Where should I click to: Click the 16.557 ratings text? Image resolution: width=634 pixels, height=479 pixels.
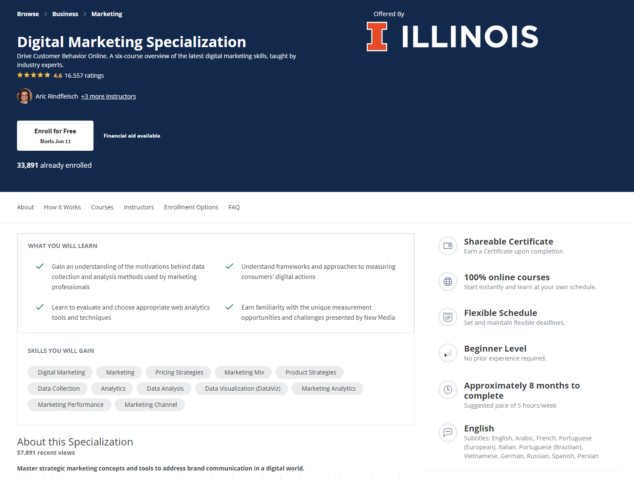(84, 76)
